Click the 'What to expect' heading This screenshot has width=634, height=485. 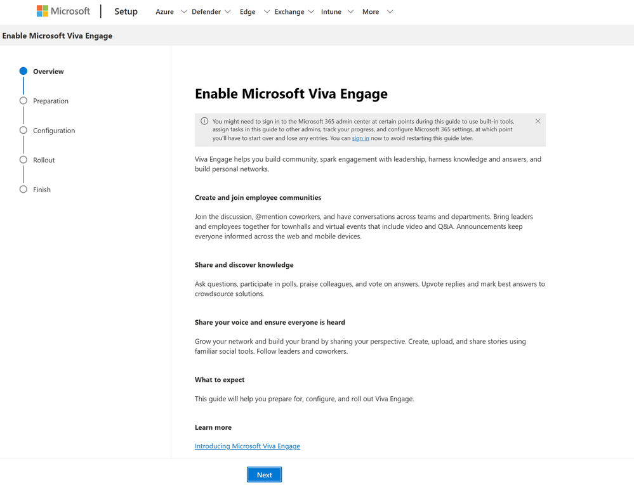click(x=220, y=380)
